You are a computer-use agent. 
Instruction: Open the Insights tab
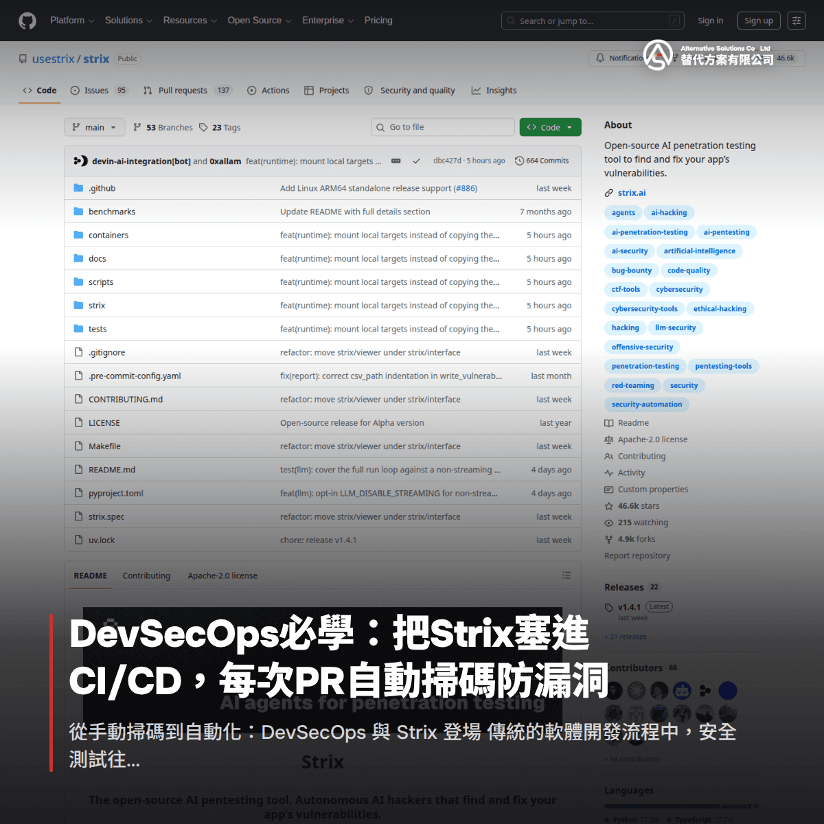click(x=494, y=91)
